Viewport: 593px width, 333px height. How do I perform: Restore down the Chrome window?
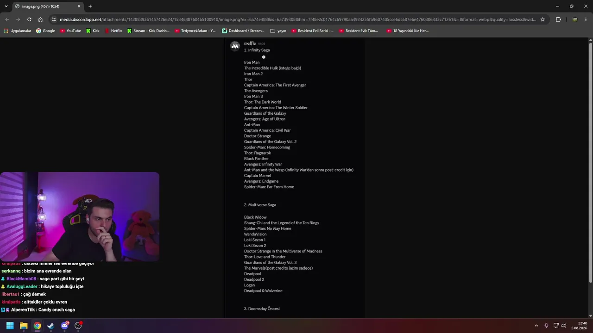click(571, 6)
